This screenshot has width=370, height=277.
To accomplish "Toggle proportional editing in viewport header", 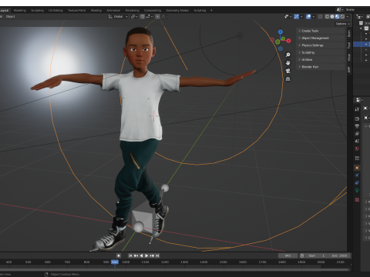I will tap(157, 16).
